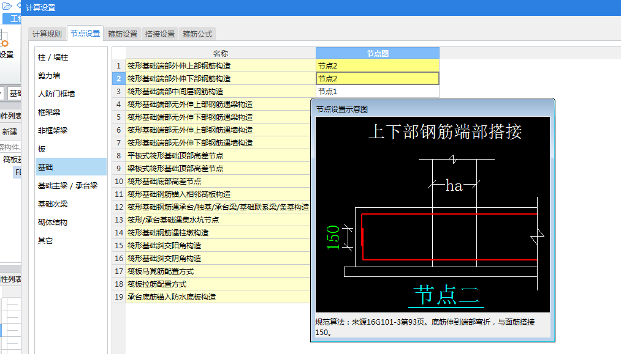The image size is (621, 354).
Task: Select 基础次梁 category
Action: 71,204
